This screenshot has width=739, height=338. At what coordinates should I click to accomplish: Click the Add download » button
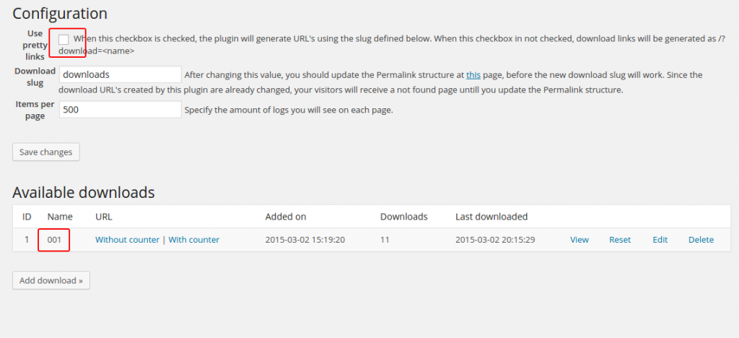coord(51,280)
